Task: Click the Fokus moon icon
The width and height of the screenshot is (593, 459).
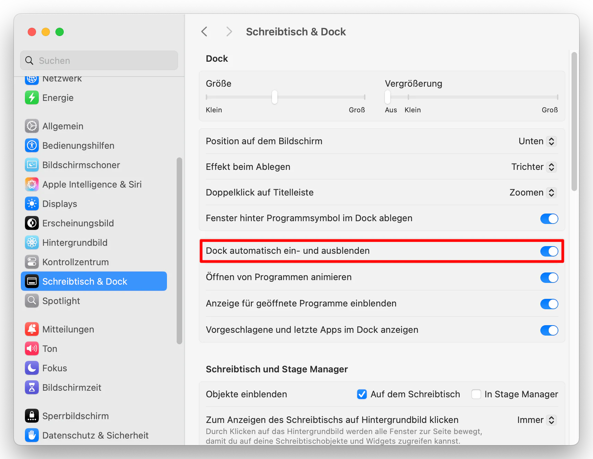Action: coord(32,368)
